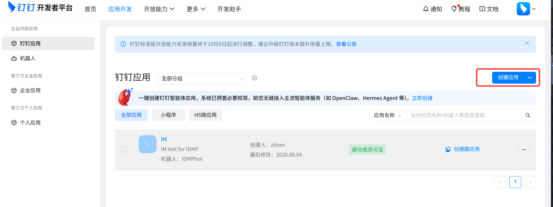
Task: Open the tutorial lightbulb icon
Action: click(x=454, y=9)
